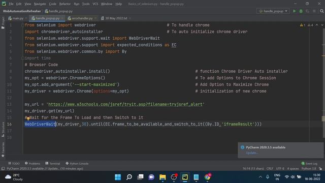
Task: Click the yellow intention bulb on line 15
Action: click(x=28, y=118)
